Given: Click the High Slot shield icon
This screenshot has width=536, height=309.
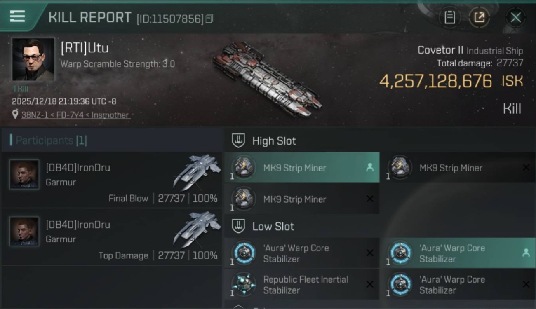Looking at the screenshot, I should pyautogui.click(x=239, y=140).
